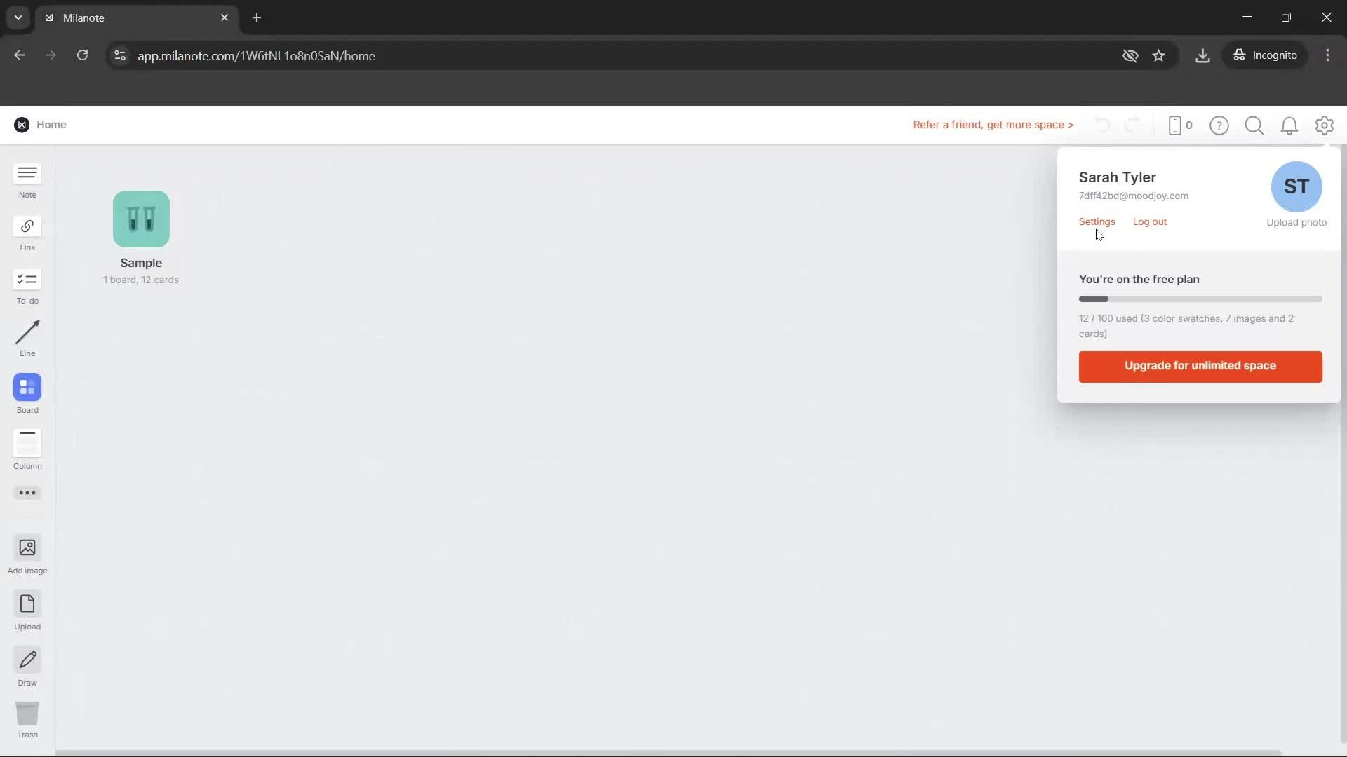Click Refer a friend link

pos(993,125)
